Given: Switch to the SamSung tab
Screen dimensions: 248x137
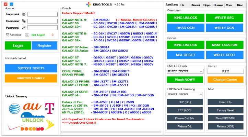Looking at the screenshot, I should tap(172, 5).
